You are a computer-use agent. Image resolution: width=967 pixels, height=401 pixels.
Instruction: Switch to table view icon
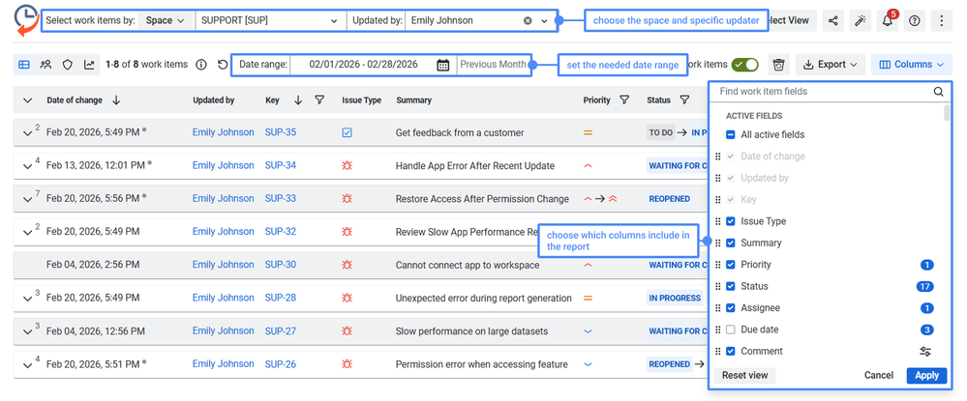pos(24,64)
